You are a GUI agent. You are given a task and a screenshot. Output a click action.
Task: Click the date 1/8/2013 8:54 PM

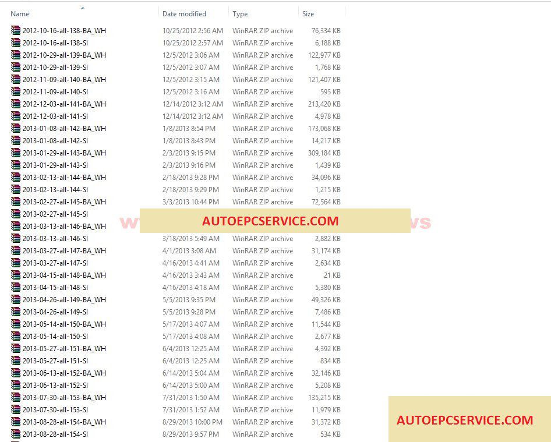click(189, 128)
